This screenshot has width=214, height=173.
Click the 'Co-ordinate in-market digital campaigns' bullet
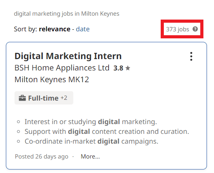click(x=91, y=141)
